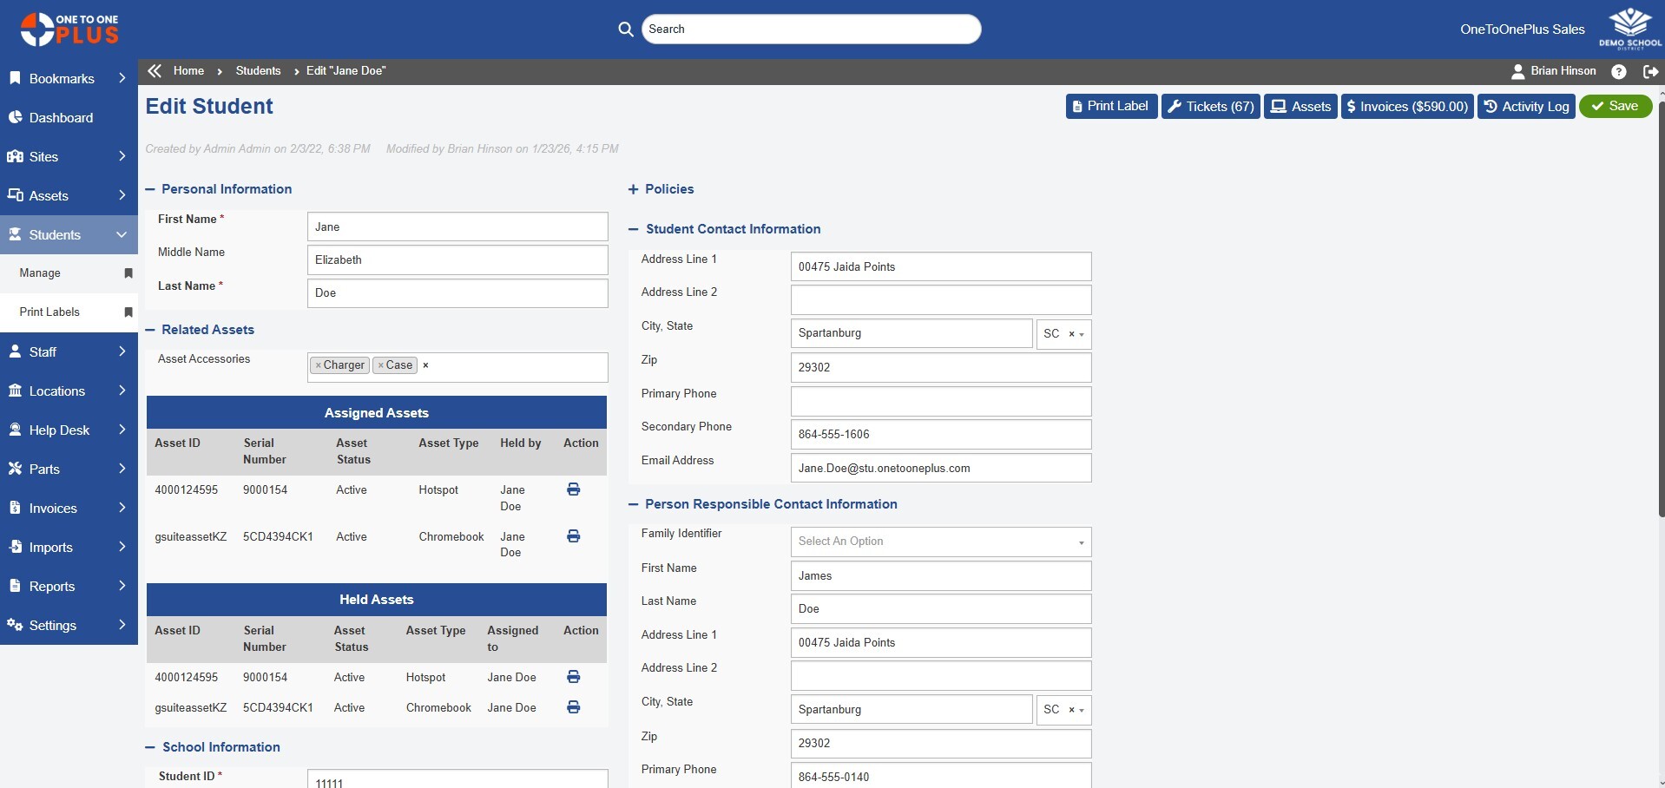
Task: Print label for Chromebook in Held Assets
Action: point(573,707)
